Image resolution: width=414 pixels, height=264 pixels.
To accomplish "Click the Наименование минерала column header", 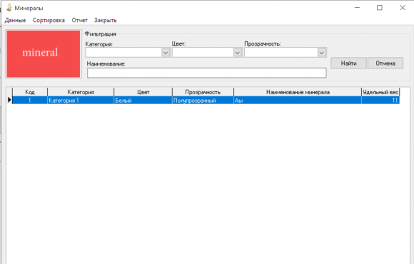I will click(298, 92).
